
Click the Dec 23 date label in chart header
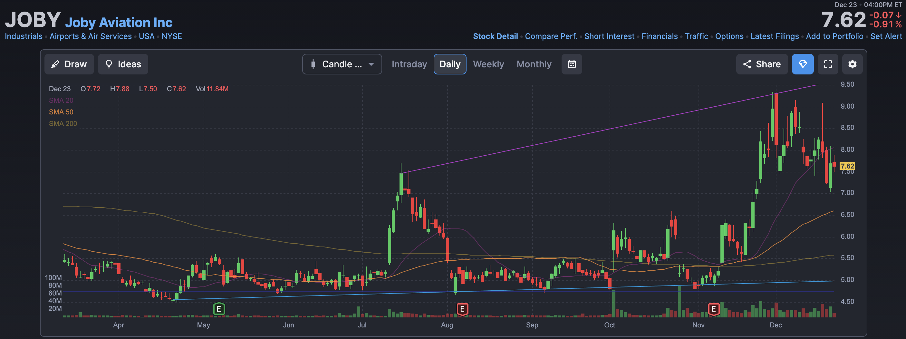(x=59, y=89)
